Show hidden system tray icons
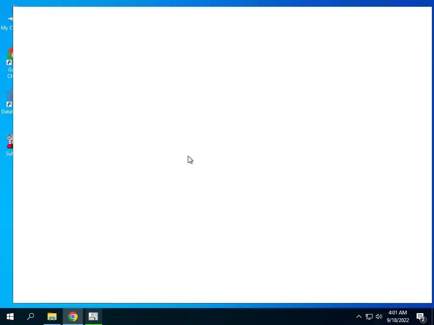Screen dimensions: 434x325 coord(359,317)
